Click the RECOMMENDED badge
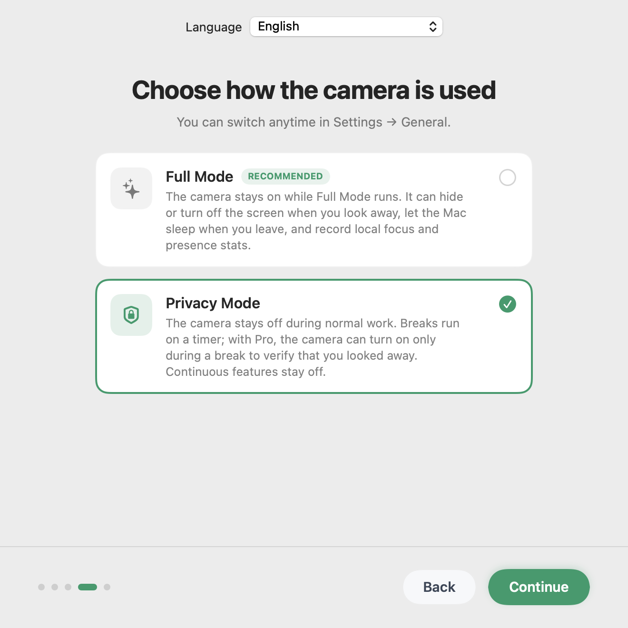628x628 pixels. click(285, 177)
